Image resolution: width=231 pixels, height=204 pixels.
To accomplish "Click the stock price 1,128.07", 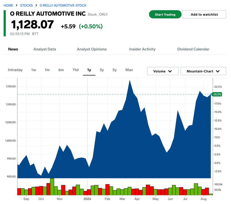I will 32,25.
